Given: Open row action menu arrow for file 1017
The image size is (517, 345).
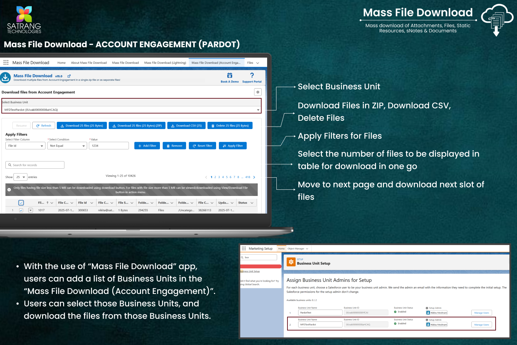Looking at the screenshot, I should coord(30,210).
